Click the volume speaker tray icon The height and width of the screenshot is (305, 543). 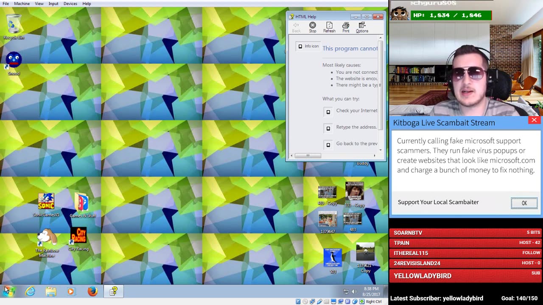click(354, 291)
